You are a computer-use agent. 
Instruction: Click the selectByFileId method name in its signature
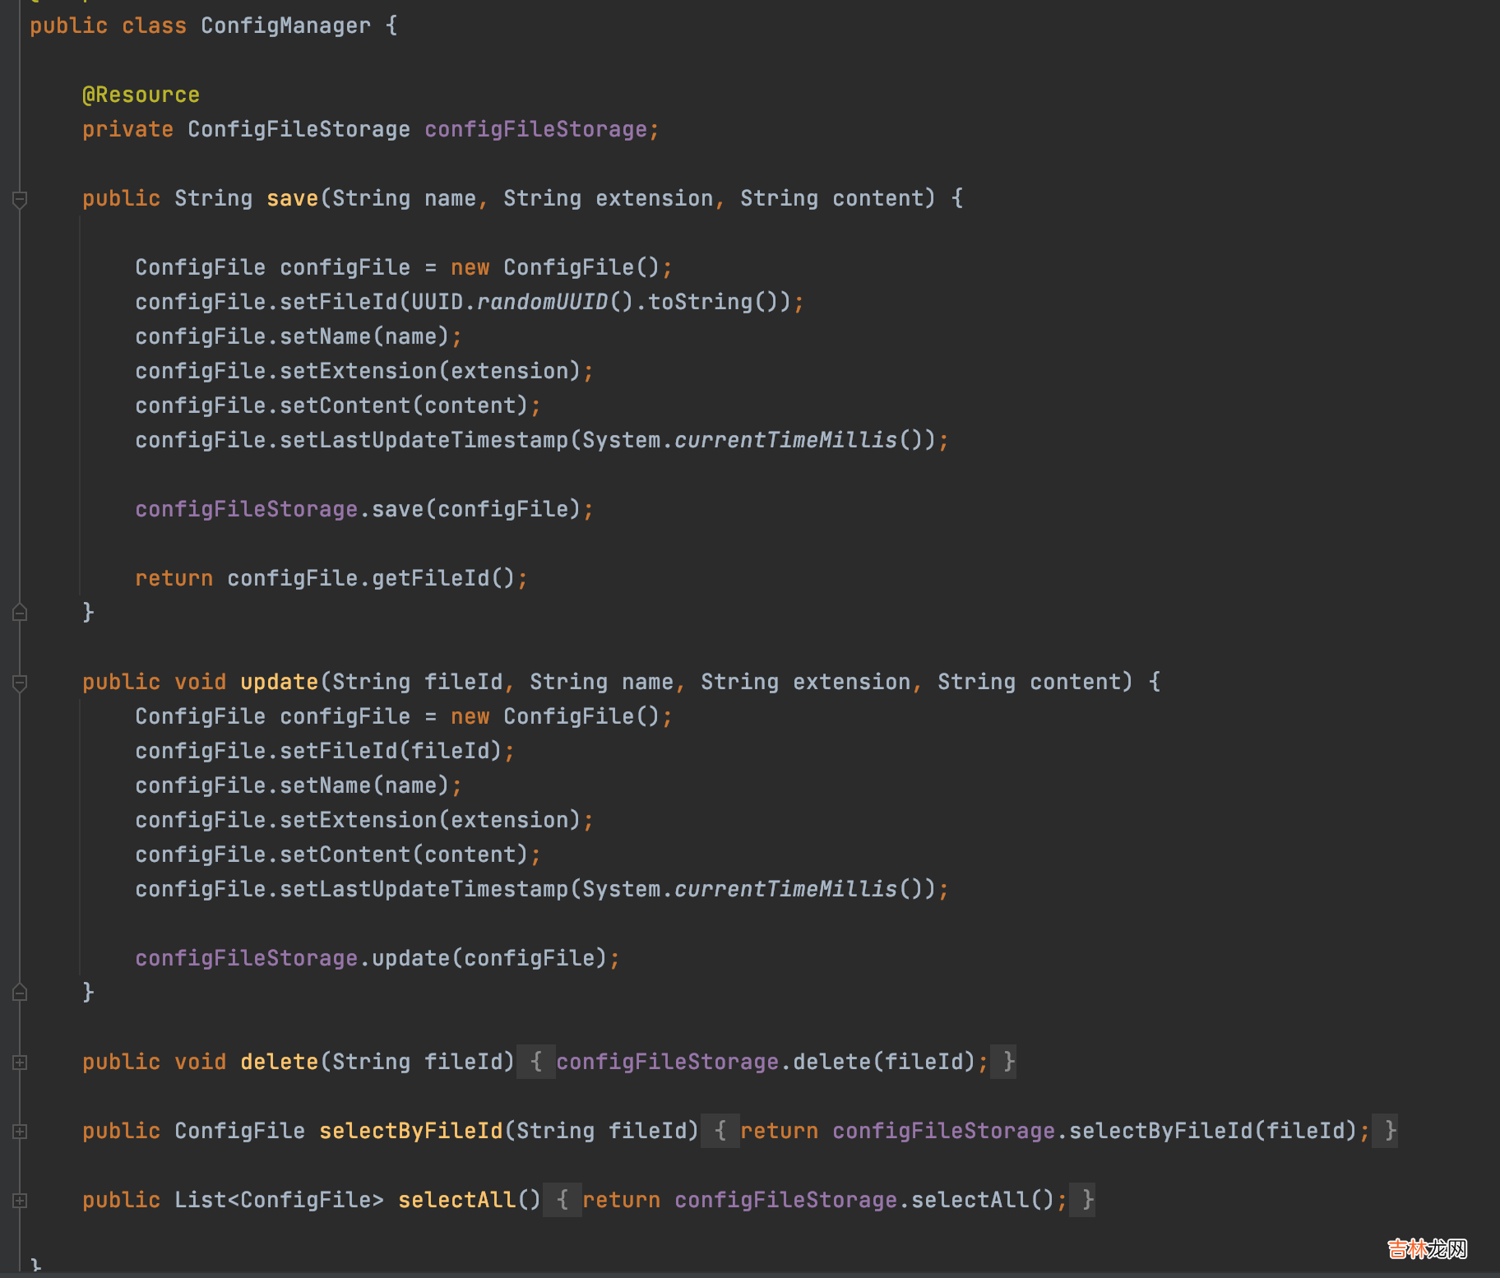[410, 1132]
